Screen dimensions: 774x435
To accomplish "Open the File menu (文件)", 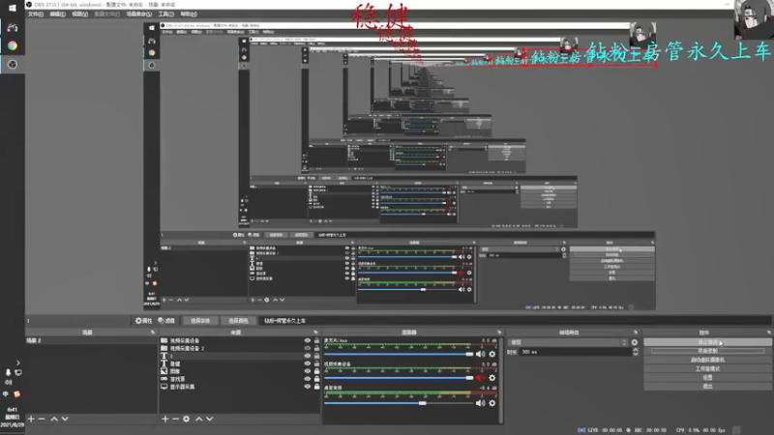I will [35, 14].
